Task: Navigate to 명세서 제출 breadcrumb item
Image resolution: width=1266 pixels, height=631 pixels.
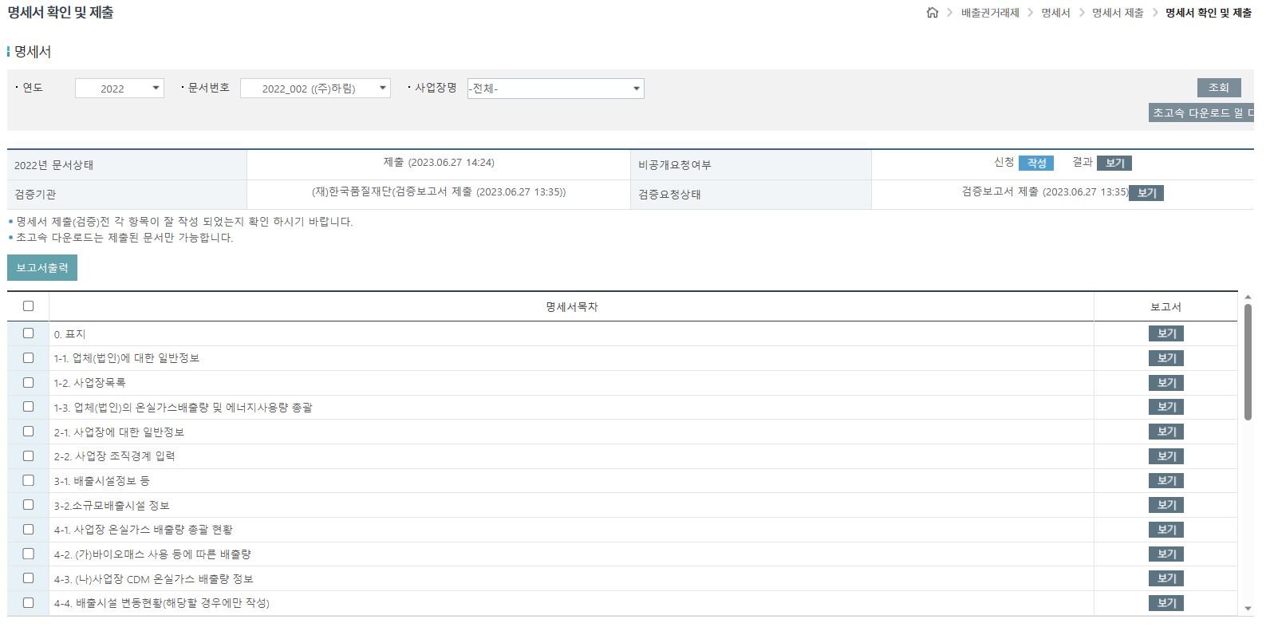Action: 1117,13
